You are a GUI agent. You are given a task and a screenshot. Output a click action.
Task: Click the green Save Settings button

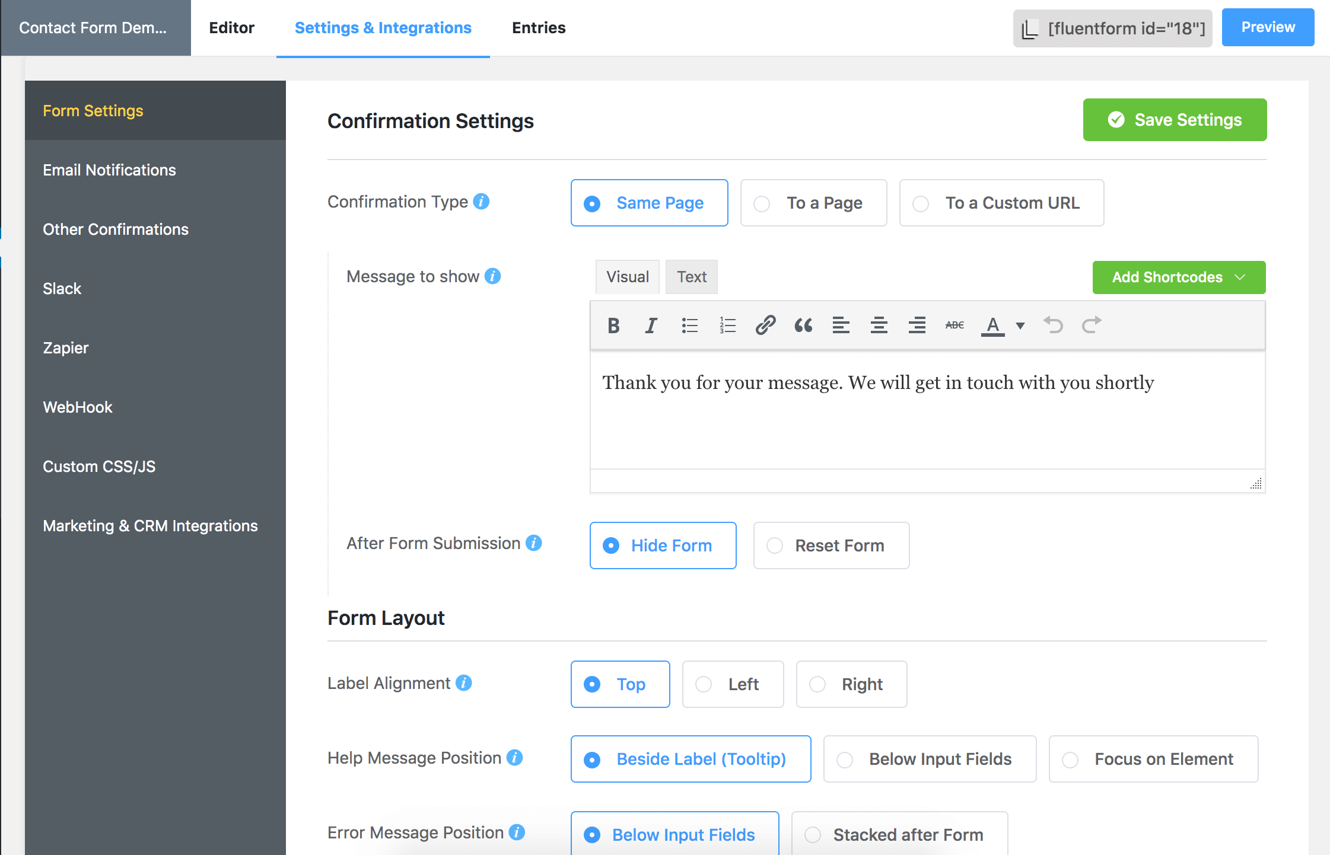tap(1174, 120)
